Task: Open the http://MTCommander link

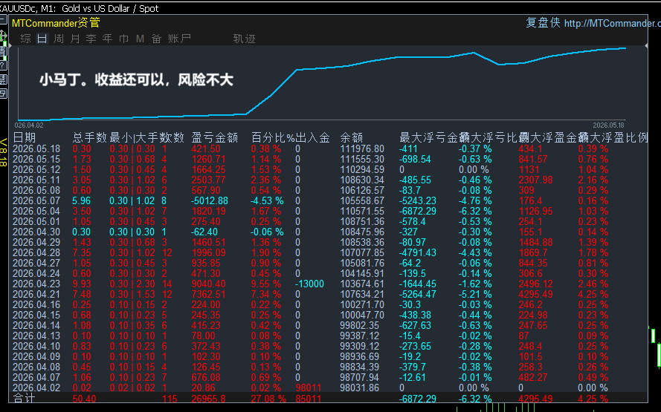Action: [612, 23]
